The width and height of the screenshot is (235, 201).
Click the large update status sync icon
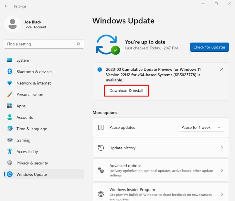tap(108, 45)
